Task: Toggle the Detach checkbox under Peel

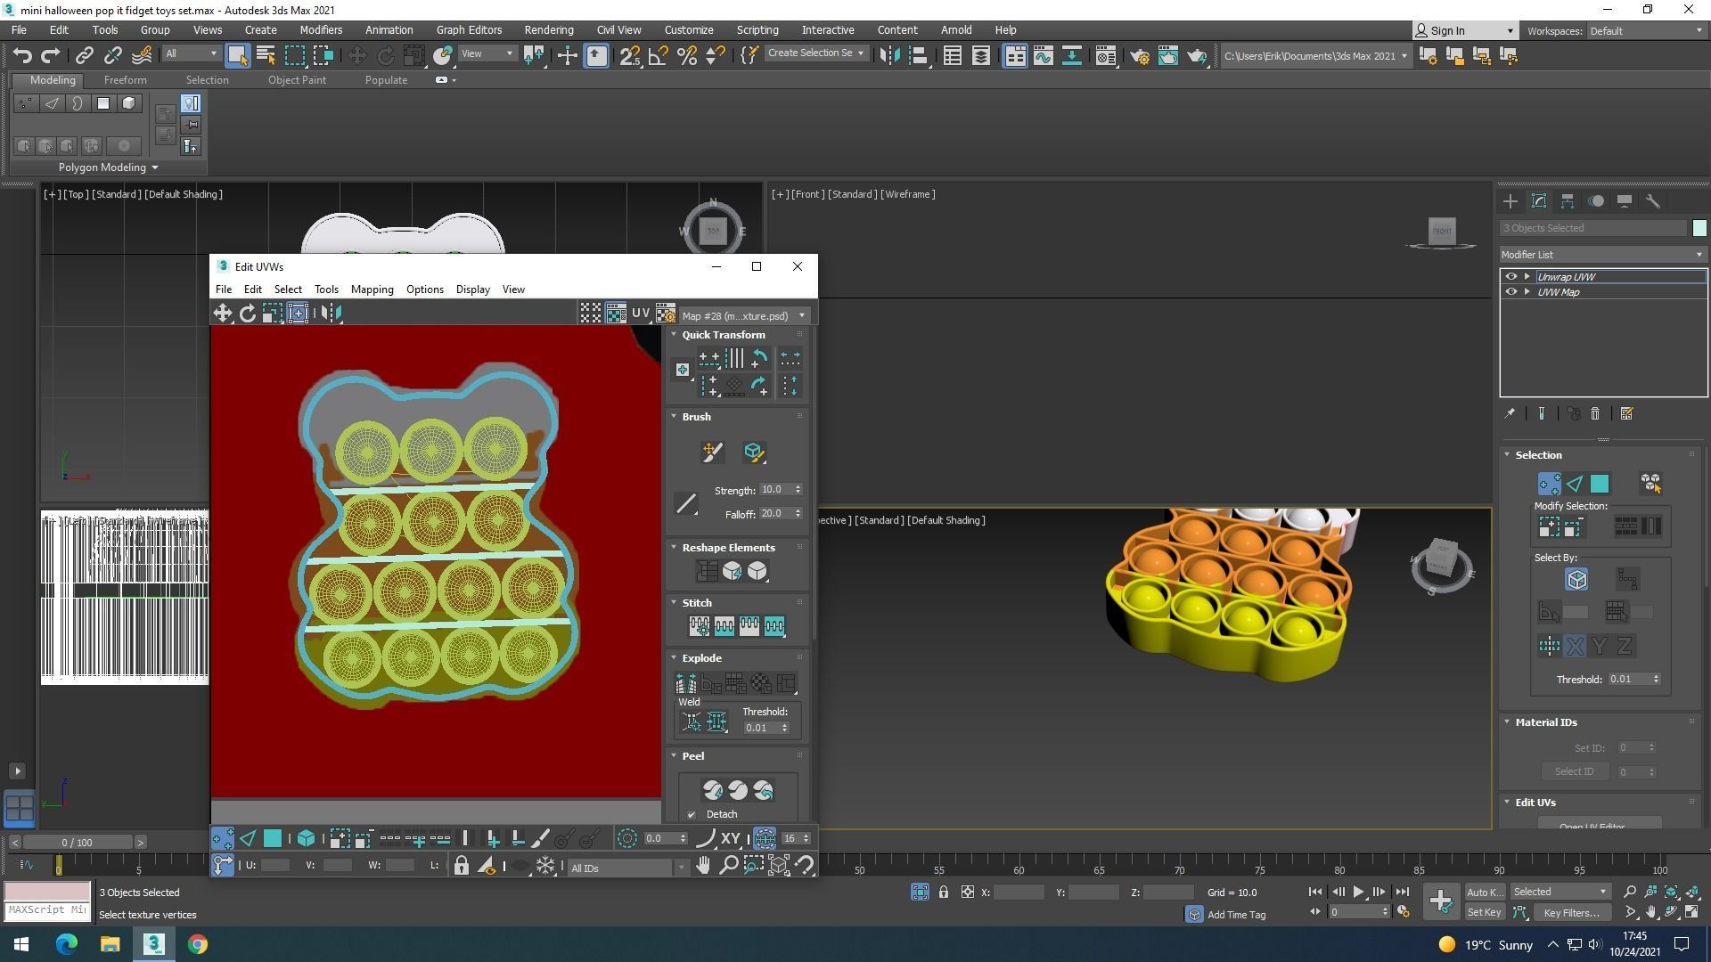Action: coord(692,814)
